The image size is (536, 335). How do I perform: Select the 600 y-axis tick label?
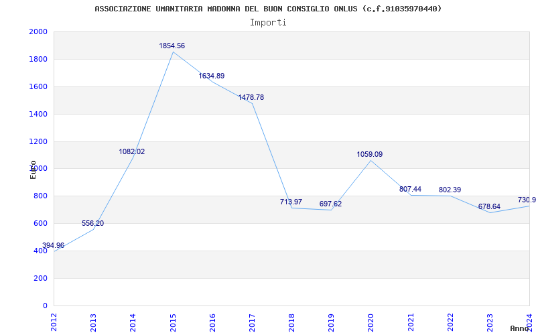(x=40, y=223)
